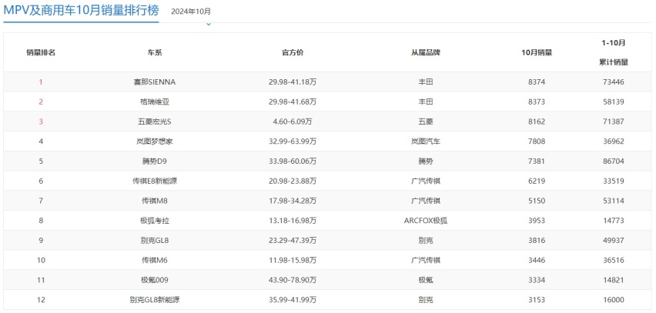Click the price 32.99-63.99万
Image resolution: width=656 pixels, height=313 pixels.
tap(293, 142)
